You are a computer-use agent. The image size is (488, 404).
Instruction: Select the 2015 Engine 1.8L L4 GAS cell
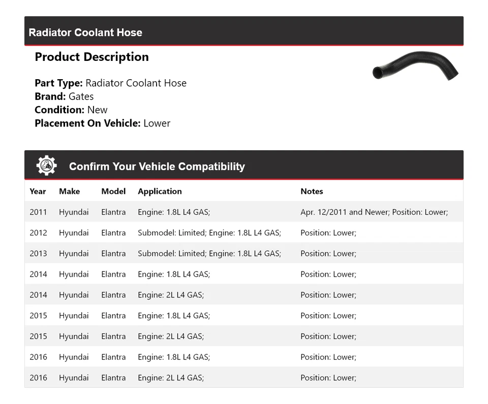tap(174, 316)
